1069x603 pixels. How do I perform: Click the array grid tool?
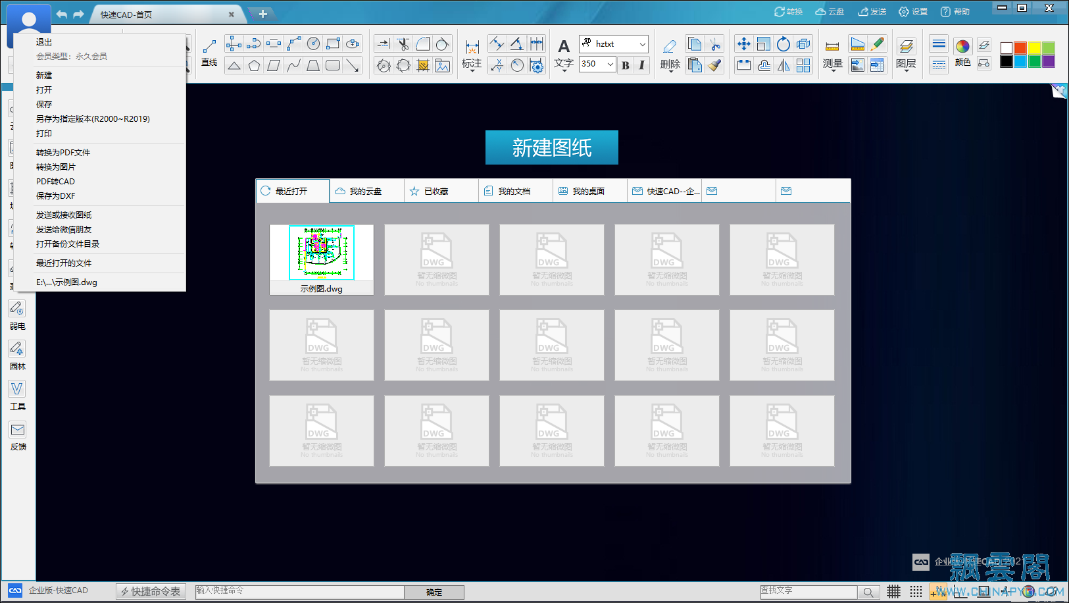click(x=803, y=65)
